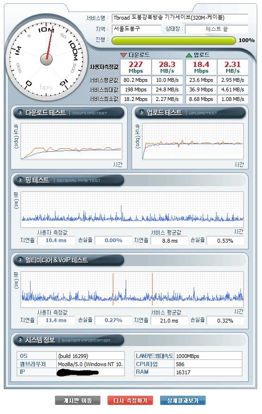
Task: Expand the 업로드 테스트 section header
Action: point(190,113)
